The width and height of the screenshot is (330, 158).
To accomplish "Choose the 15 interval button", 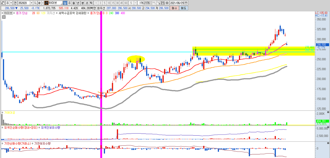I will [113, 3].
